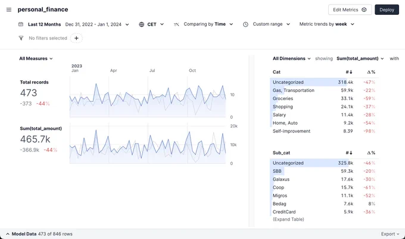This screenshot has height=239, width=405.
Task: Click the 318.4k value for Uncategorized
Action: pos(345,82)
